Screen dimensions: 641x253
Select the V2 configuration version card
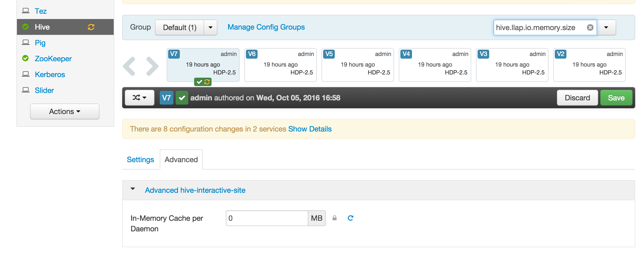point(589,65)
